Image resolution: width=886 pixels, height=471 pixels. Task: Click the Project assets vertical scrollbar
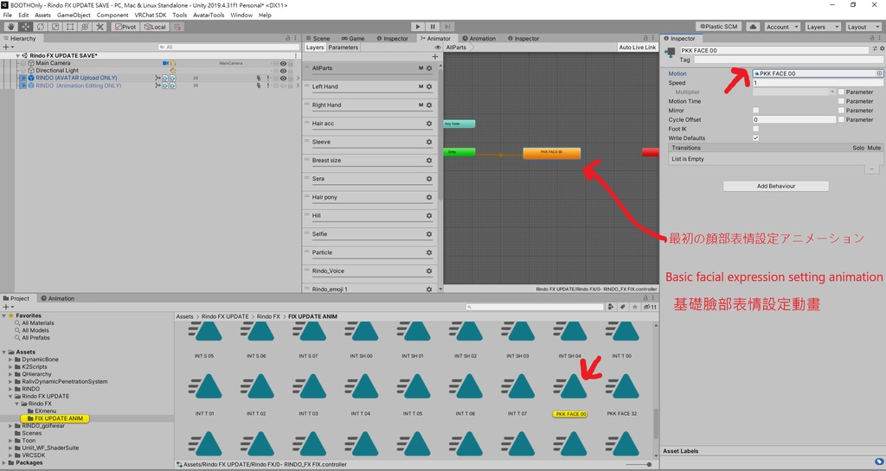coord(656,423)
